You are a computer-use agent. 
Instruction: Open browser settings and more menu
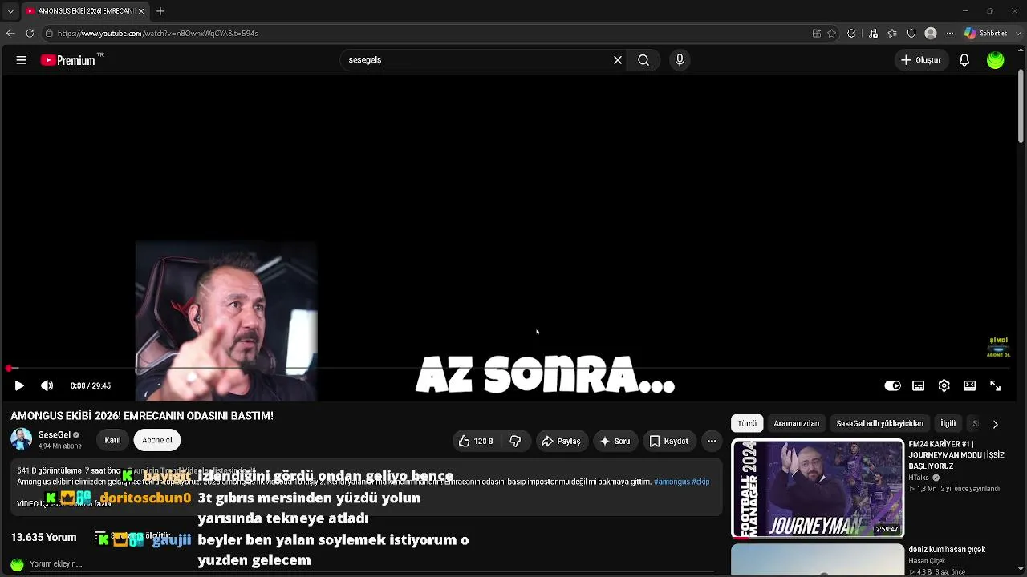[x=950, y=34]
